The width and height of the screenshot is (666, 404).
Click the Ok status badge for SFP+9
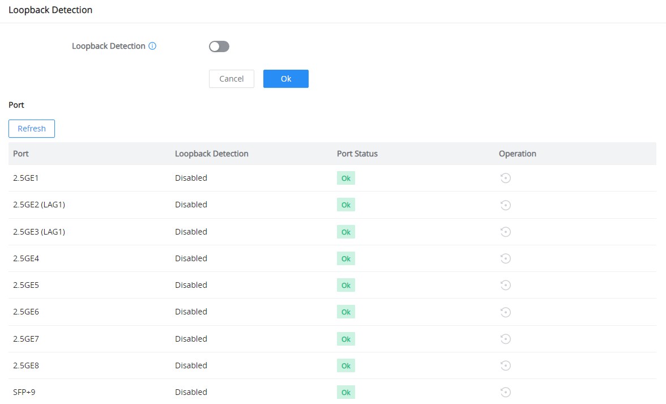click(345, 392)
